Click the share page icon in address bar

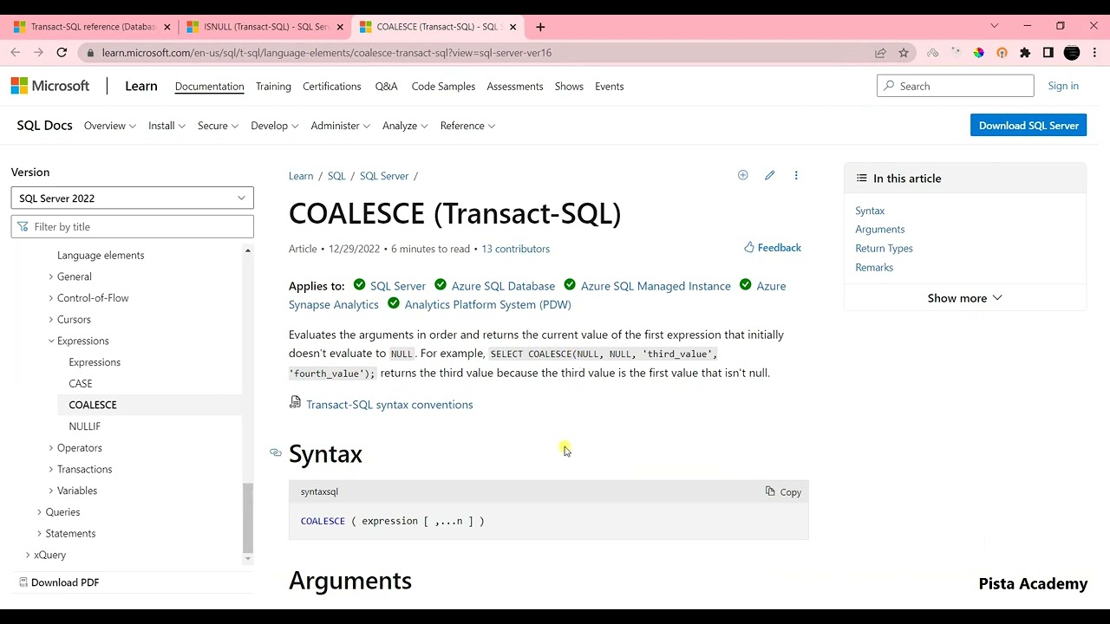[880, 53]
